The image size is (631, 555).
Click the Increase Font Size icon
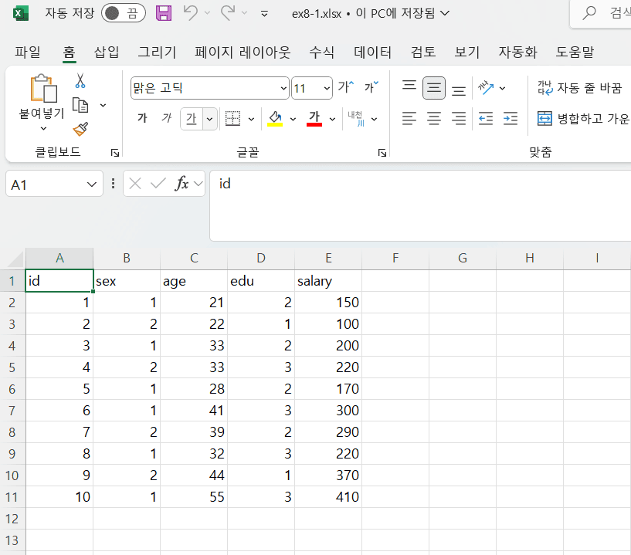coord(345,88)
